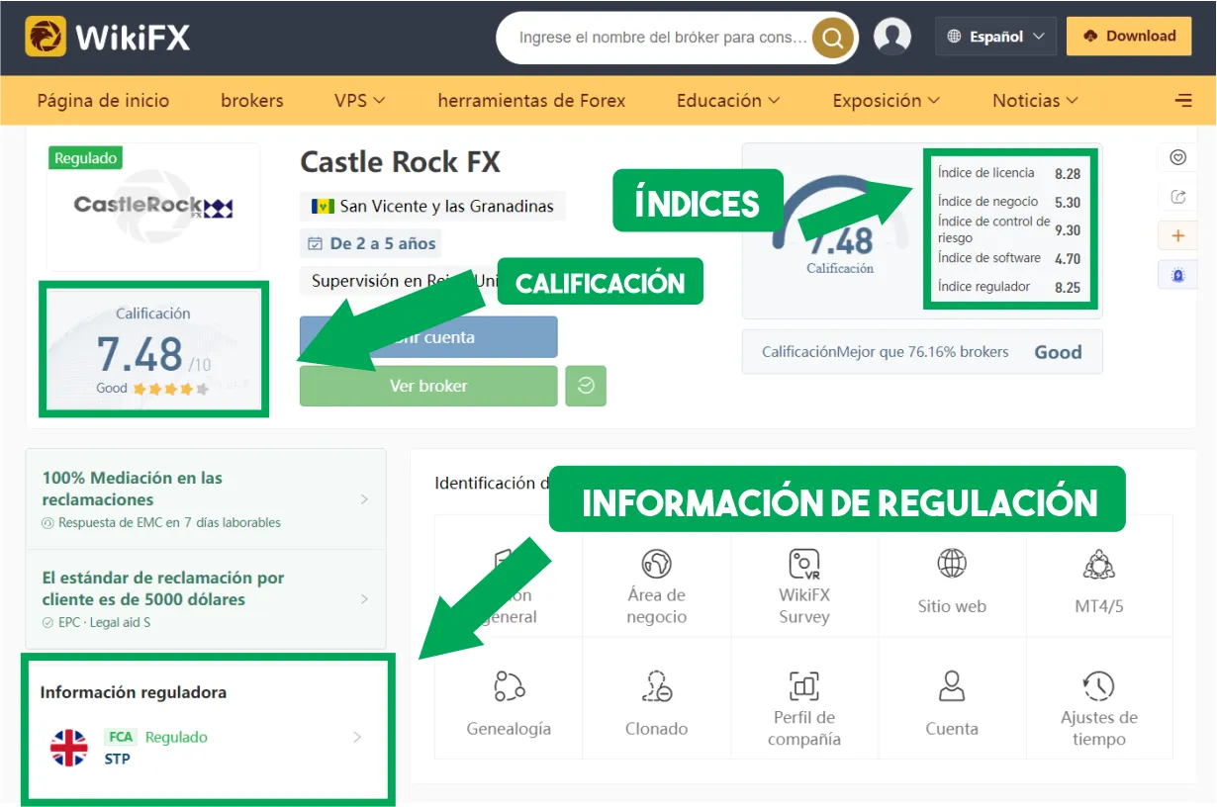Click the San Vicente y las Granadinas flag
This screenshot has width=1217, height=807.
322,206
